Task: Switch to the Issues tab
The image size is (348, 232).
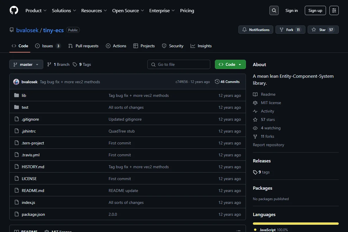Action: click(x=48, y=46)
